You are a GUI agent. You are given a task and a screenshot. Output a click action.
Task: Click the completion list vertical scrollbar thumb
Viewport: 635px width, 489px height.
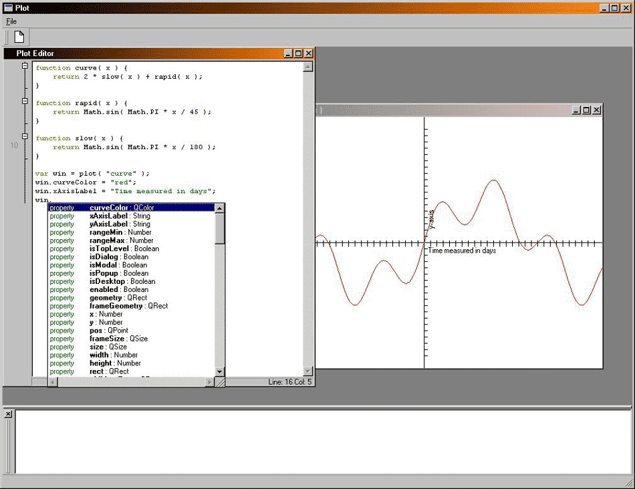[220, 227]
